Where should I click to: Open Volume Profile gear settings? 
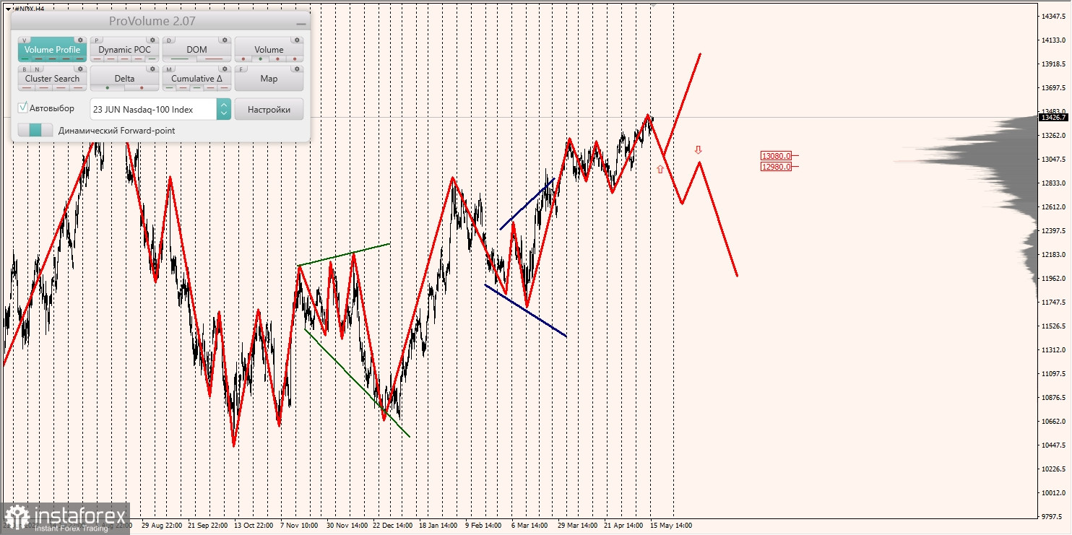coord(80,40)
